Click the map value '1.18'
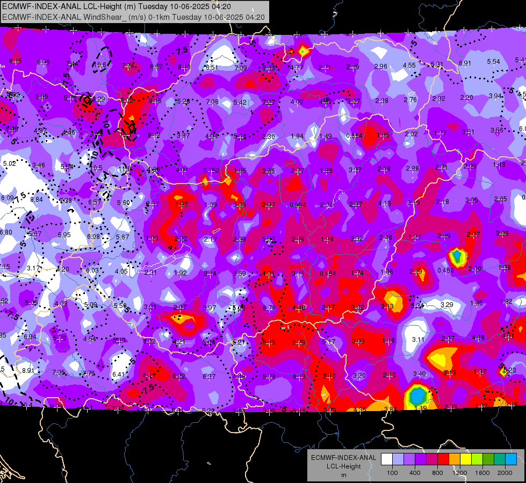The image size is (526, 483). [388, 341]
